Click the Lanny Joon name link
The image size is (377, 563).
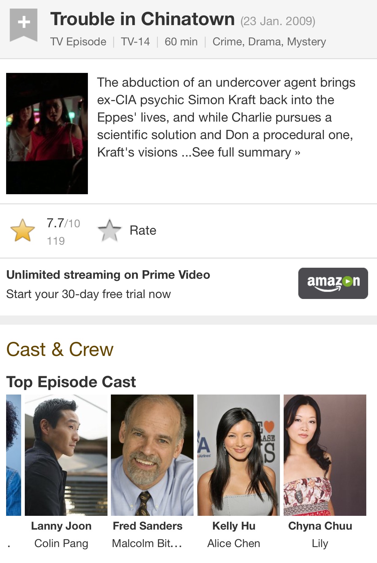click(x=61, y=526)
